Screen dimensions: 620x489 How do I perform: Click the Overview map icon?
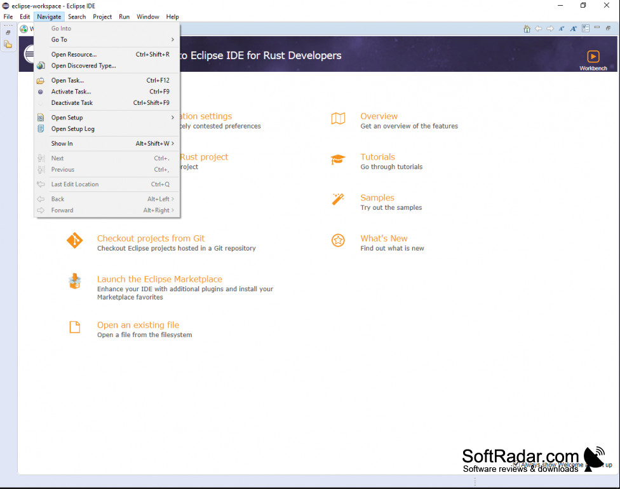click(338, 118)
